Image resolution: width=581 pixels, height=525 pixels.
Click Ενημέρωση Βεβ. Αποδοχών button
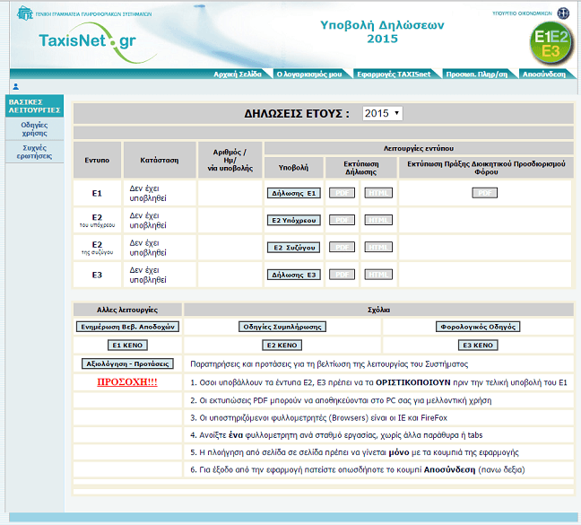coord(127,327)
